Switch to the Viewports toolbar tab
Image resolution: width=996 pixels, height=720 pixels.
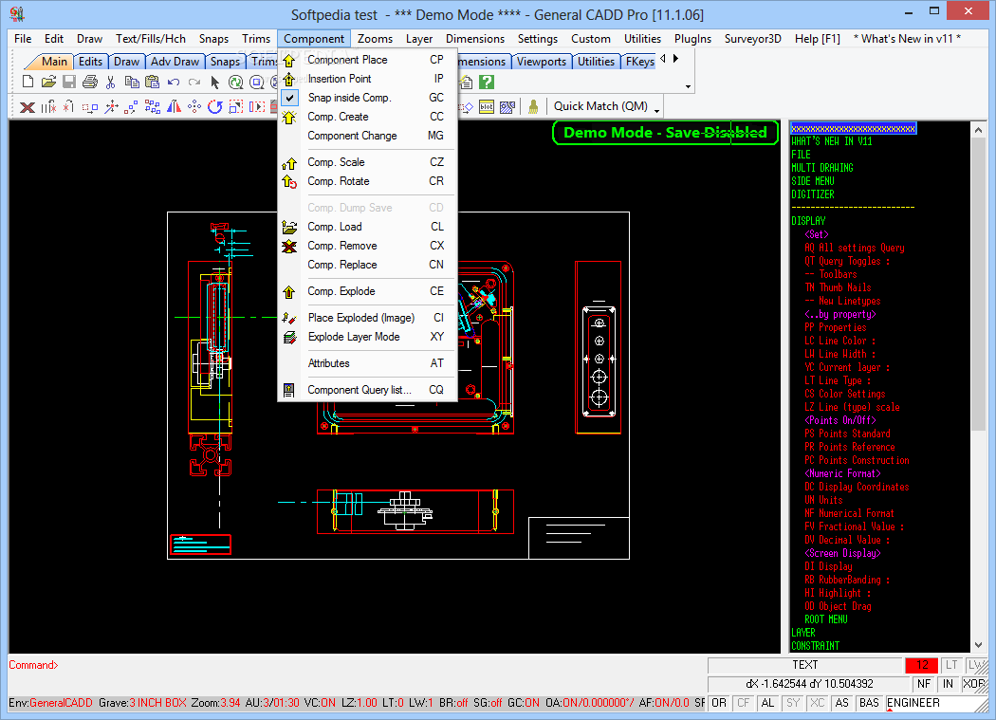pos(542,62)
